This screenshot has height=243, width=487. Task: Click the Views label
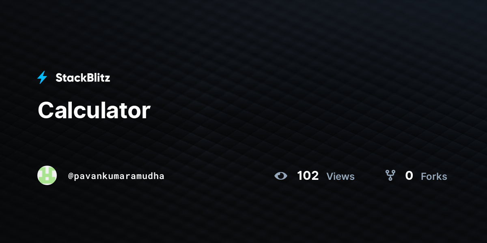click(340, 177)
